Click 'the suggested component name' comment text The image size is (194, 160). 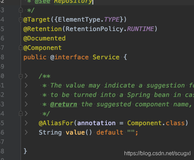point(136,105)
